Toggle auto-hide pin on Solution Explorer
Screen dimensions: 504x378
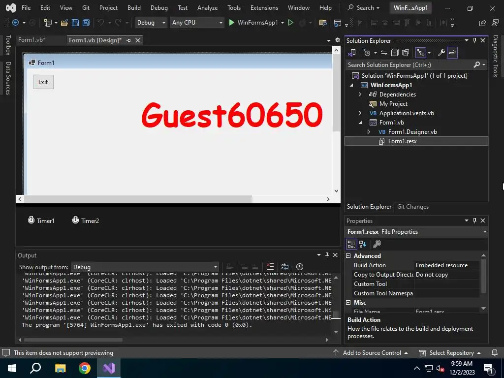(475, 40)
